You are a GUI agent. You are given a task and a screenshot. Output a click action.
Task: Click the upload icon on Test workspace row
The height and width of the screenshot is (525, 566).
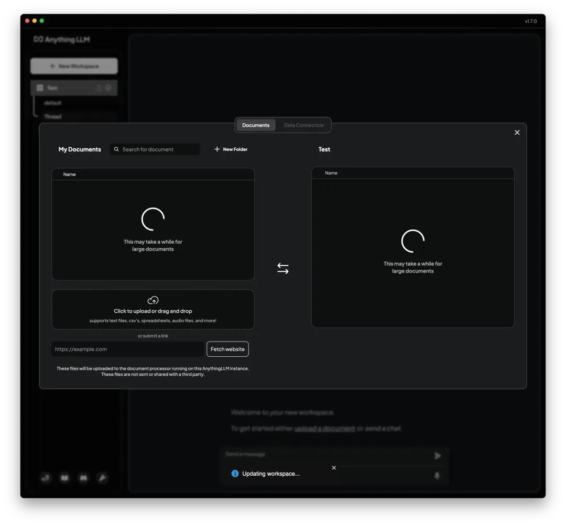[x=99, y=87]
